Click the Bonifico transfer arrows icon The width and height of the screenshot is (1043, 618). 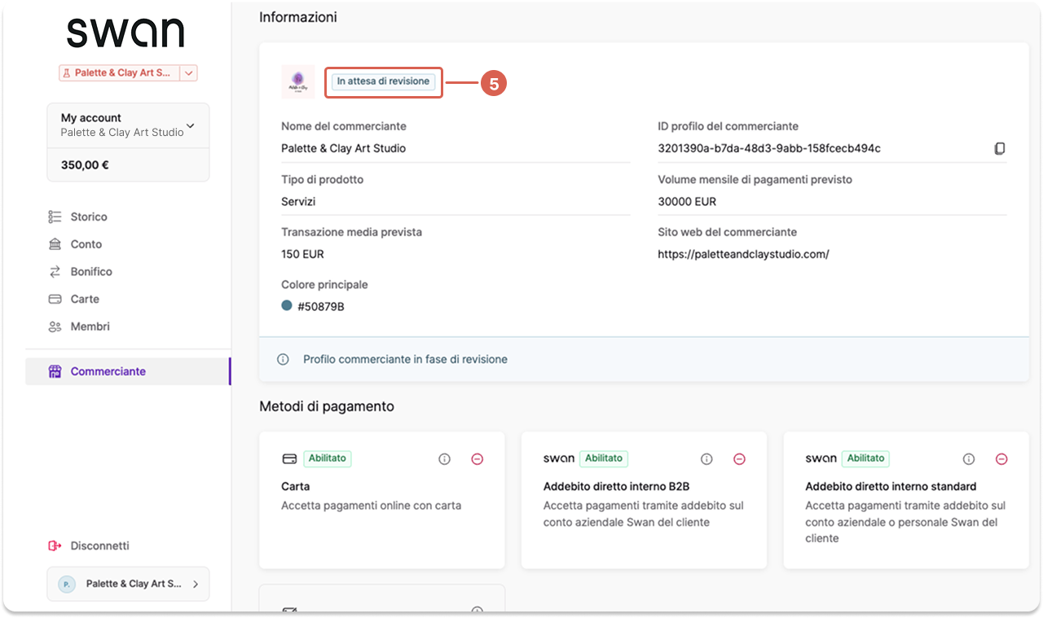pos(55,271)
